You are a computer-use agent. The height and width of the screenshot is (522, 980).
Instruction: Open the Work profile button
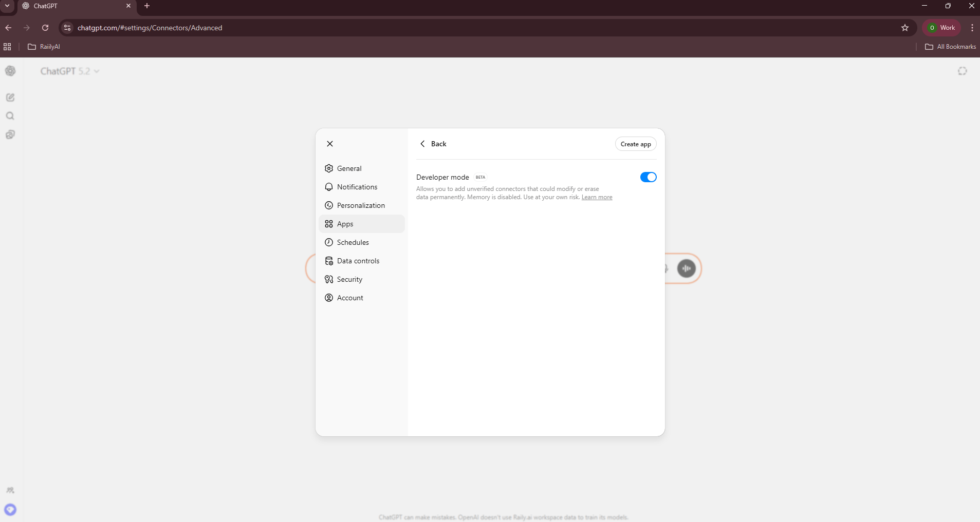coord(941,28)
